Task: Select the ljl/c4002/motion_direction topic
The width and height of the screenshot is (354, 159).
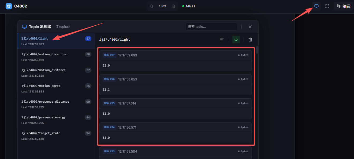Action: coord(56,57)
